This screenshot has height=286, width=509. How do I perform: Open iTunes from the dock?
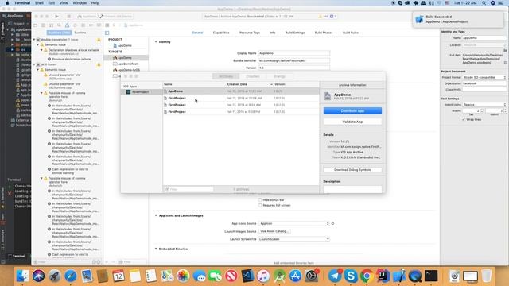click(x=263, y=276)
